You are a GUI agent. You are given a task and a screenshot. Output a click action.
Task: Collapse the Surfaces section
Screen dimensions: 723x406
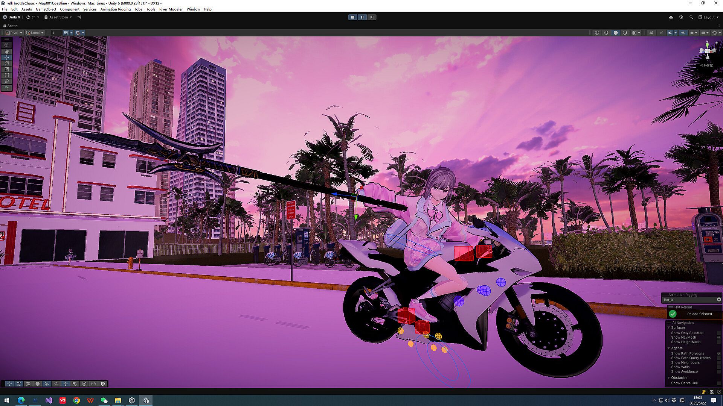point(669,328)
